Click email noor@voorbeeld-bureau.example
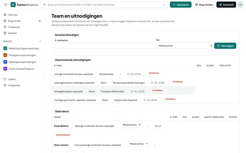 (73, 74)
